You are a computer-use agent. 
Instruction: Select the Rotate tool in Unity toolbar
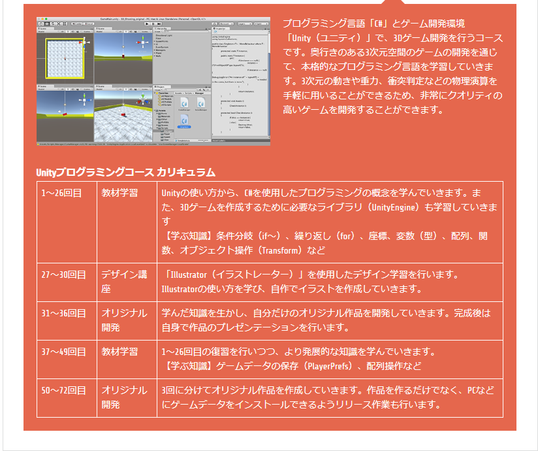tap(52, 24)
